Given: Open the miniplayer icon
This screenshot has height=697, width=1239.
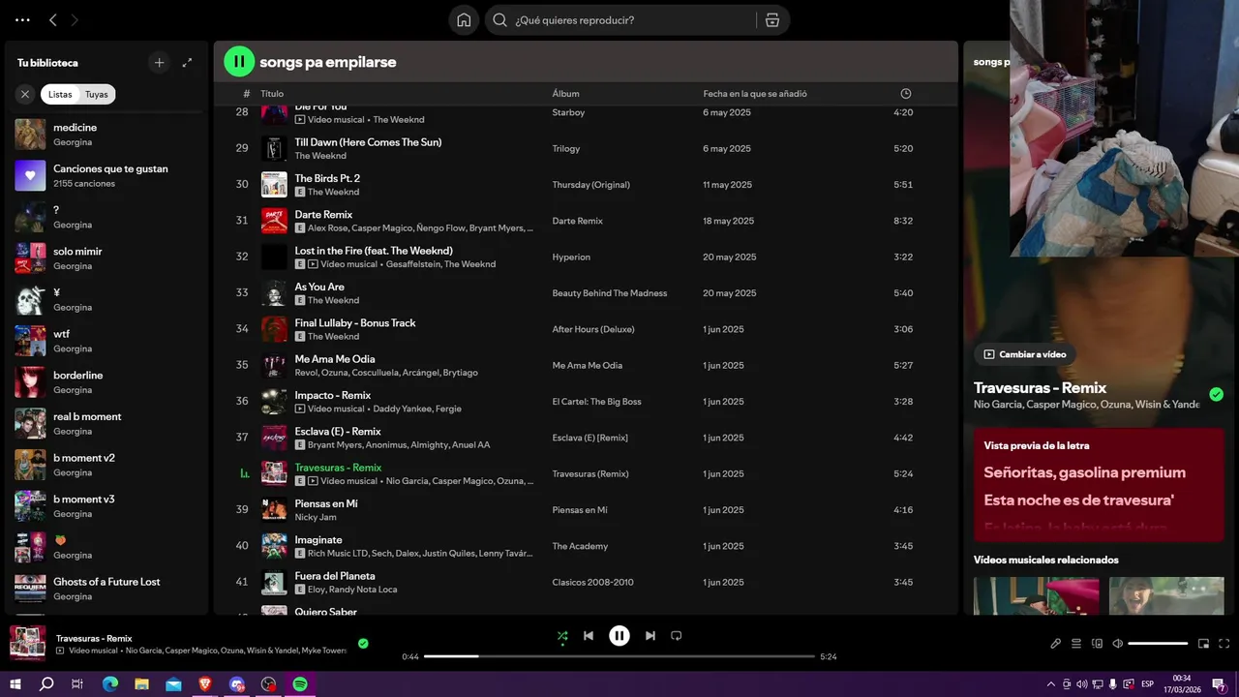Looking at the screenshot, I should (1203, 644).
